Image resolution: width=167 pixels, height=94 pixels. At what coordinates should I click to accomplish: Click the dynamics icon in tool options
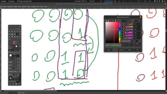click(x=10, y=78)
